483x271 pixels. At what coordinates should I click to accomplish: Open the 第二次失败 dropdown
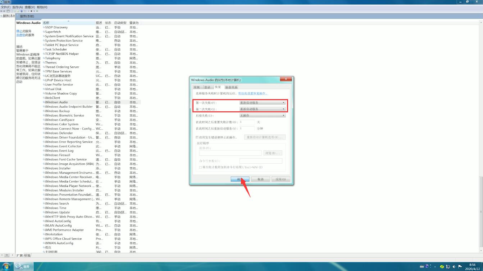pyautogui.click(x=263, y=109)
